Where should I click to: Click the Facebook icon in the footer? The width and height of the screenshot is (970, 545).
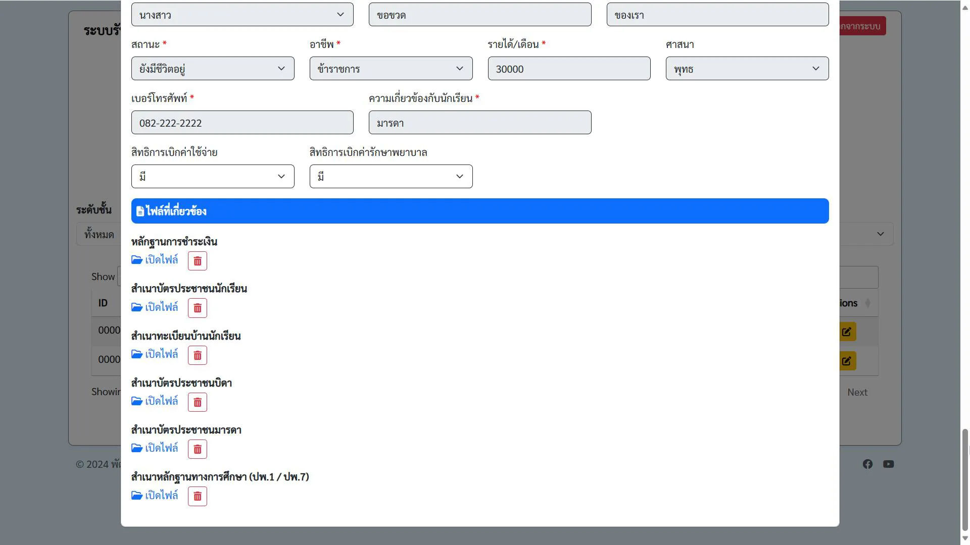point(867,464)
